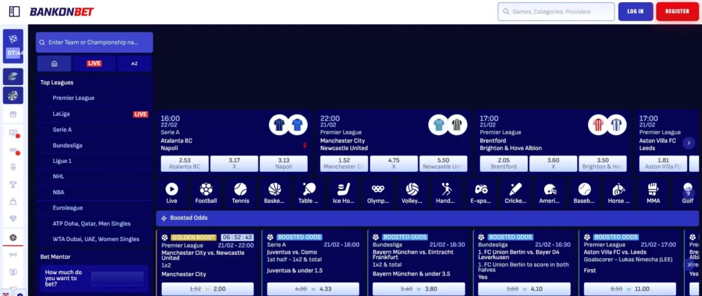This screenshot has width=702, height=296.
Task: Select boosted odds 4.33 Juventus vs. Como
Action: pyautogui.click(x=313, y=289)
